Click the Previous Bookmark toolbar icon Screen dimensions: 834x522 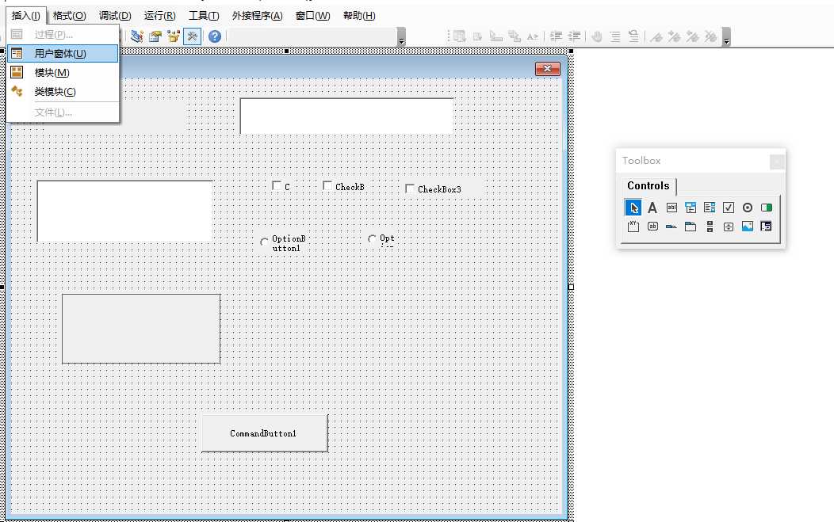[693, 36]
